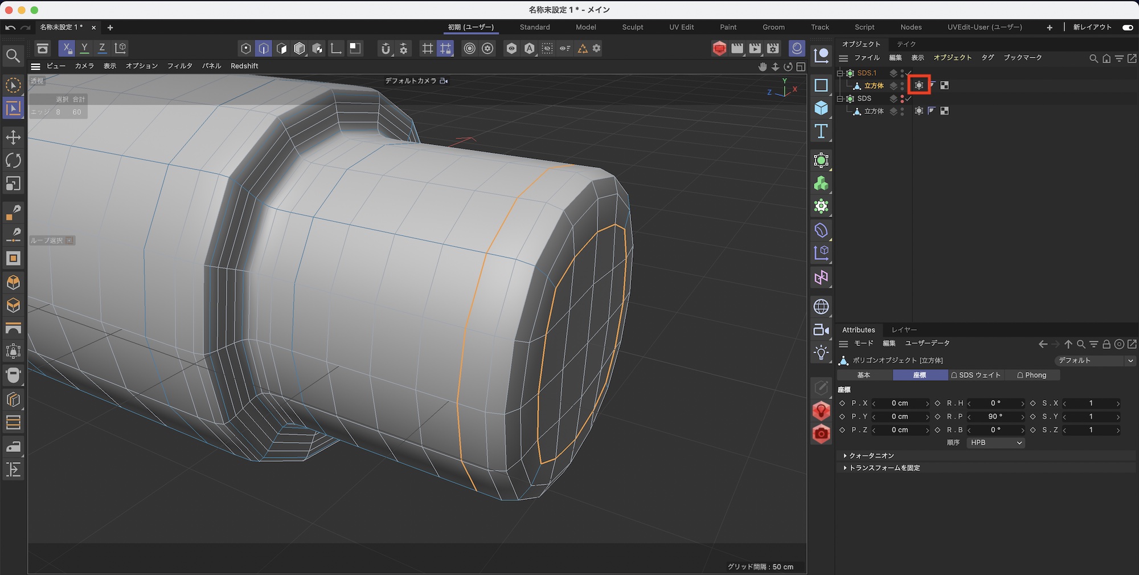The height and width of the screenshot is (575, 1139).
Task: Click the light bulb object icon
Action: coord(821,353)
